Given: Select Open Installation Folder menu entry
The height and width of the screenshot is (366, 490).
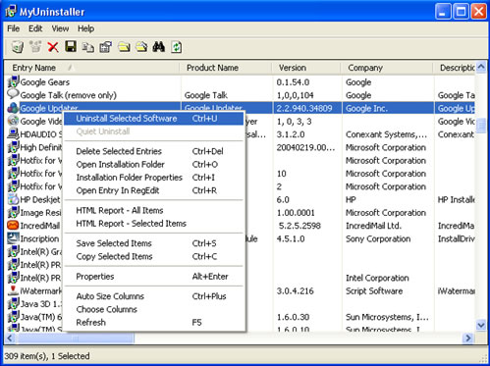Looking at the screenshot, I should coord(154,164).
